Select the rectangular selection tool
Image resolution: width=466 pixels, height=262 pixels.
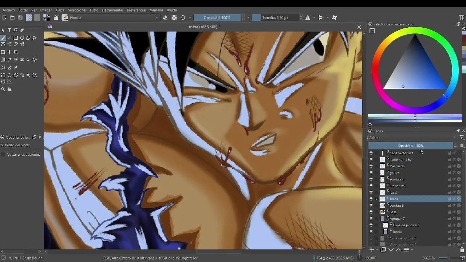click(x=3, y=75)
